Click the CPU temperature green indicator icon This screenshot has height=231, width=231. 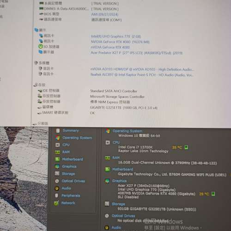tap(186, 147)
